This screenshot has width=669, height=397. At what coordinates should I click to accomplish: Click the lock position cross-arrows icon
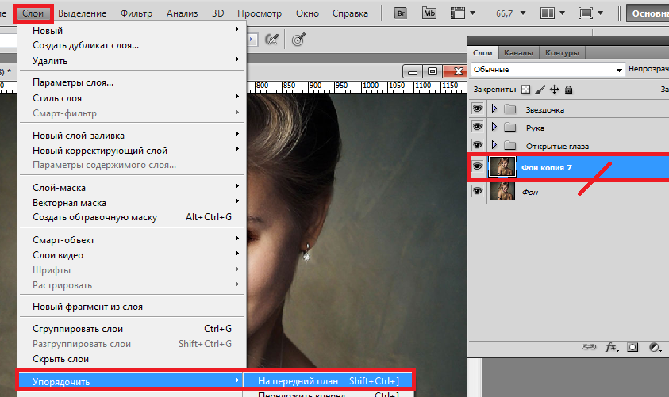click(x=555, y=90)
